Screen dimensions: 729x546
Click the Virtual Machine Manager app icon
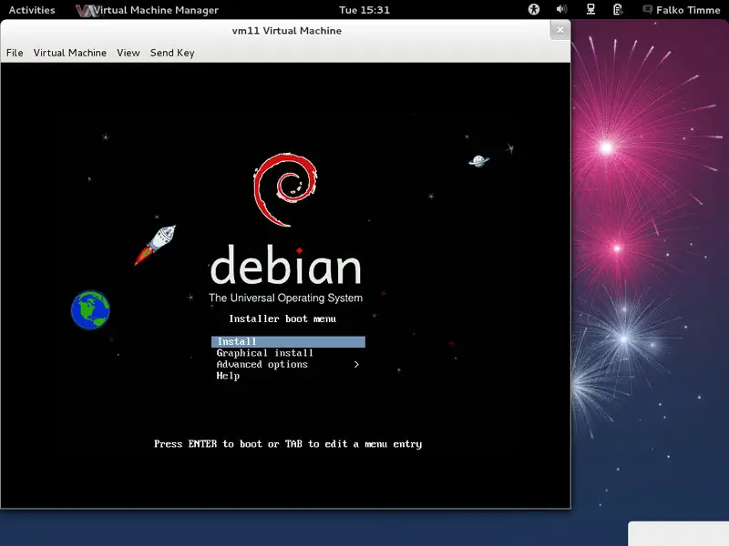click(x=86, y=10)
